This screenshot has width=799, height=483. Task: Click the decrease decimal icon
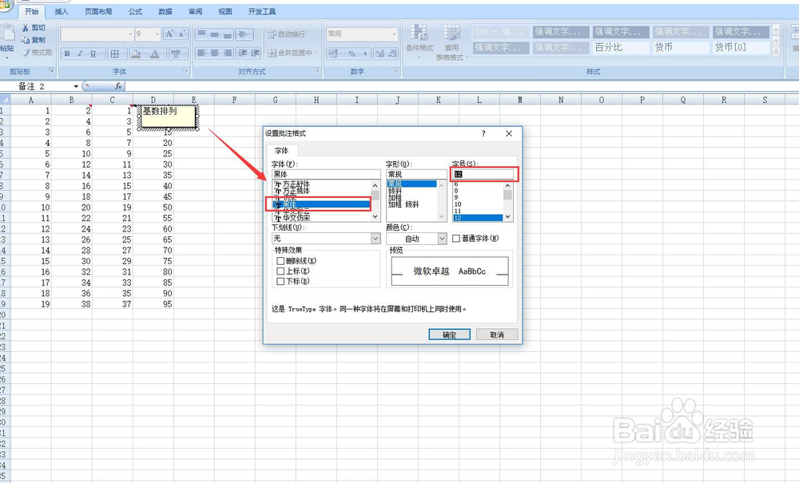pyautogui.click(x=392, y=53)
